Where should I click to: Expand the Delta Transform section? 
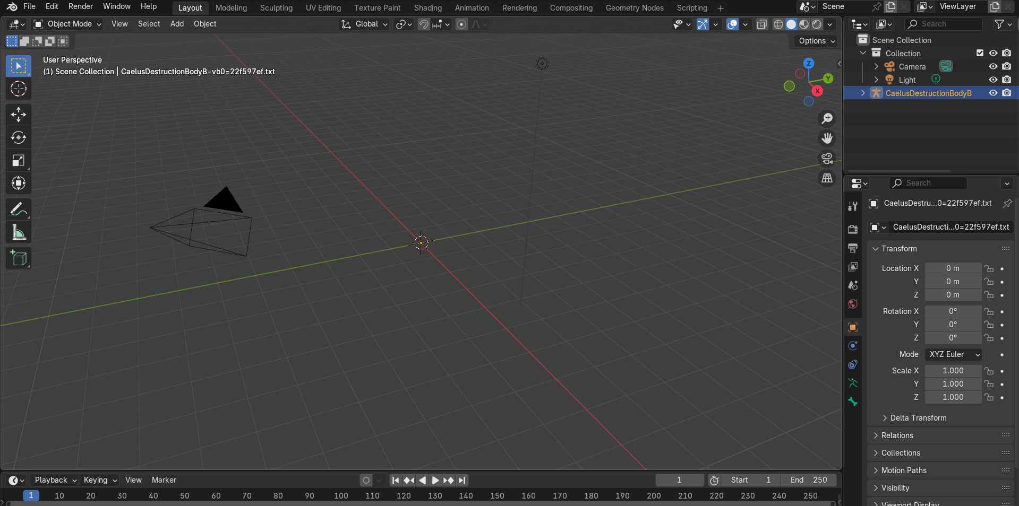click(x=918, y=418)
